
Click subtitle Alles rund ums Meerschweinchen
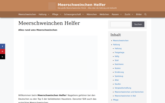(x=38, y=30)
